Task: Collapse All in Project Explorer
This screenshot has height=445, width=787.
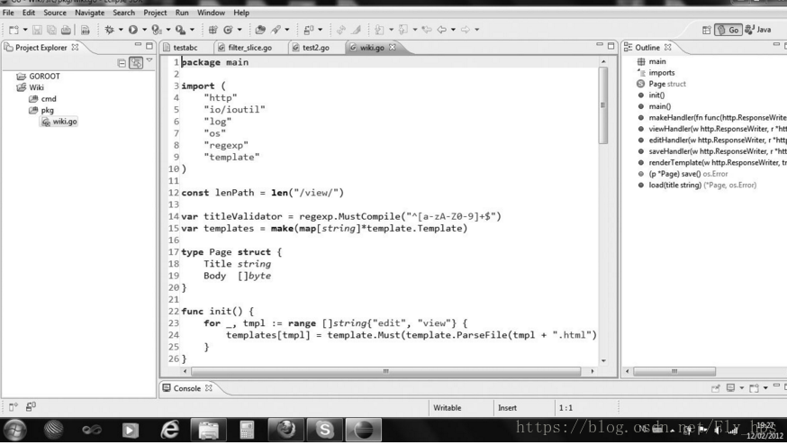Action: pyautogui.click(x=122, y=63)
